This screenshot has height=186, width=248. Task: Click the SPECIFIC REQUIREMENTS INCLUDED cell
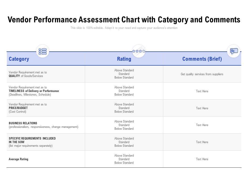coord(32,142)
